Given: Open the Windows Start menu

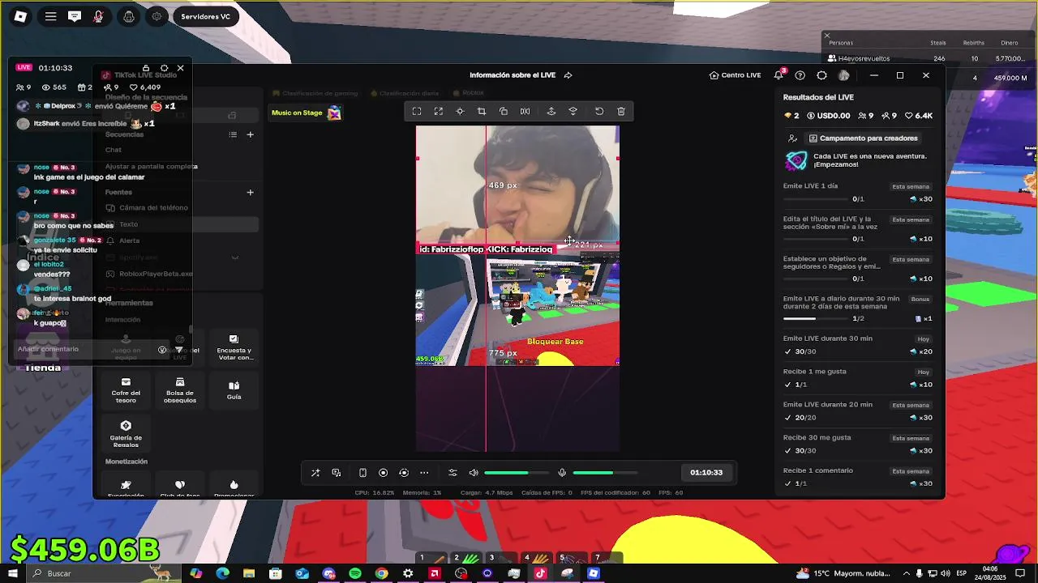Looking at the screenshot, I should [13, 573].
